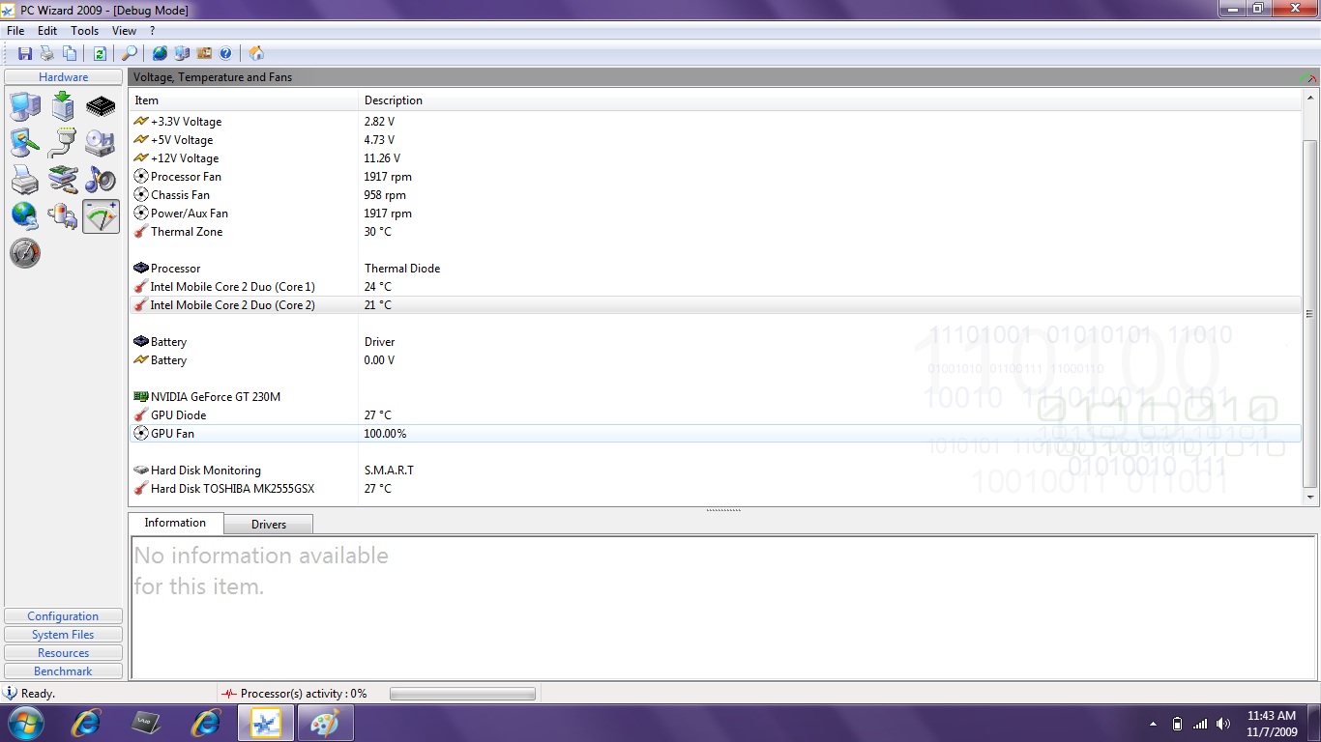
Task: Open System Summary computer icon in sidebar
Action: coord(25,106)
